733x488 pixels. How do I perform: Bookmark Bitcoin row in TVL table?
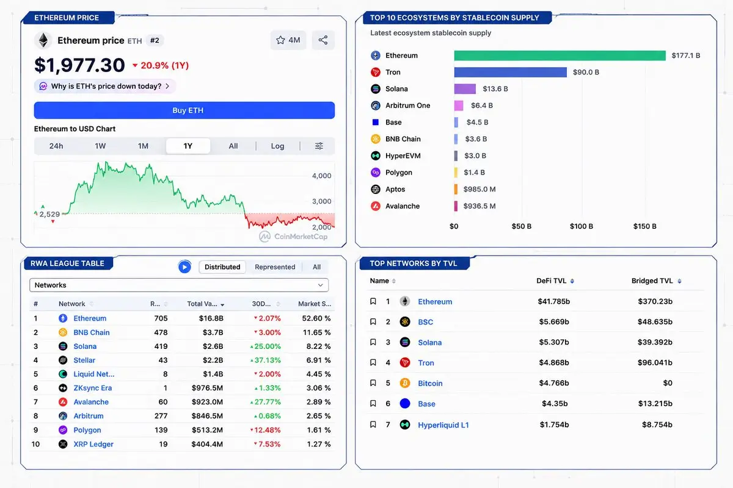point(373,384)
